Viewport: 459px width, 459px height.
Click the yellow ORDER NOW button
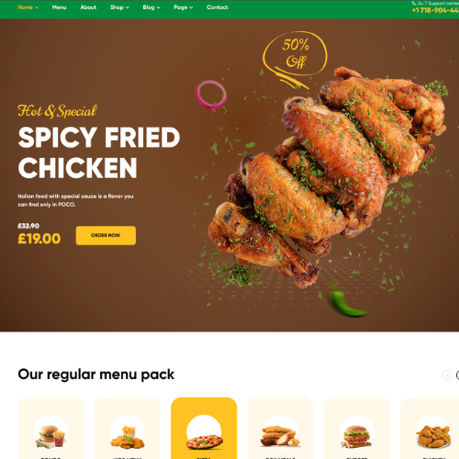[106, 235]
